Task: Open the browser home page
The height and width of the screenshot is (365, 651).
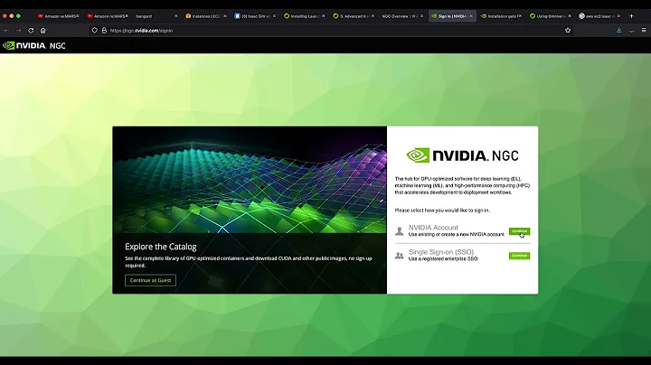Action: point(42,31)
